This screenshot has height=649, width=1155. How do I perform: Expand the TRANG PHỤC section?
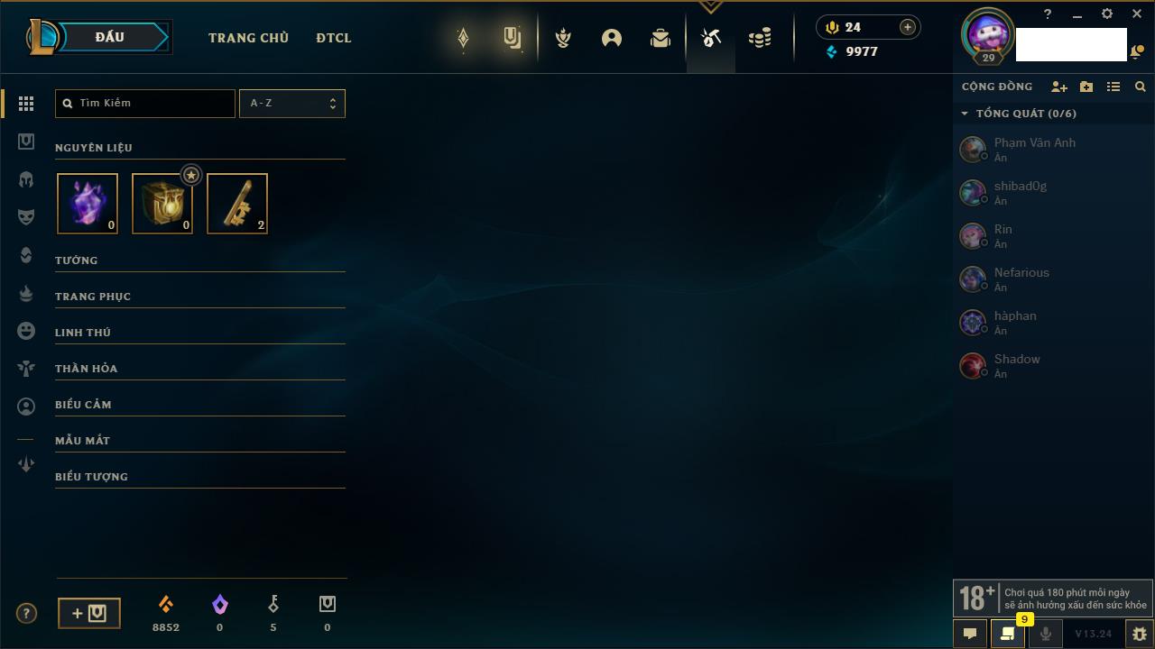[200, 297]
